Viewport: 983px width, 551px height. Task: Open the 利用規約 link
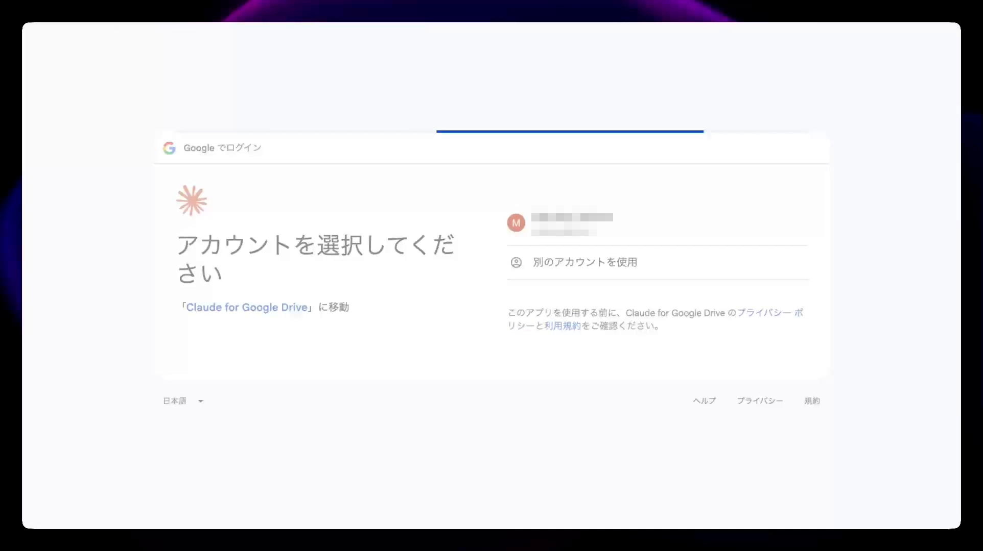[x=563, y=325]
